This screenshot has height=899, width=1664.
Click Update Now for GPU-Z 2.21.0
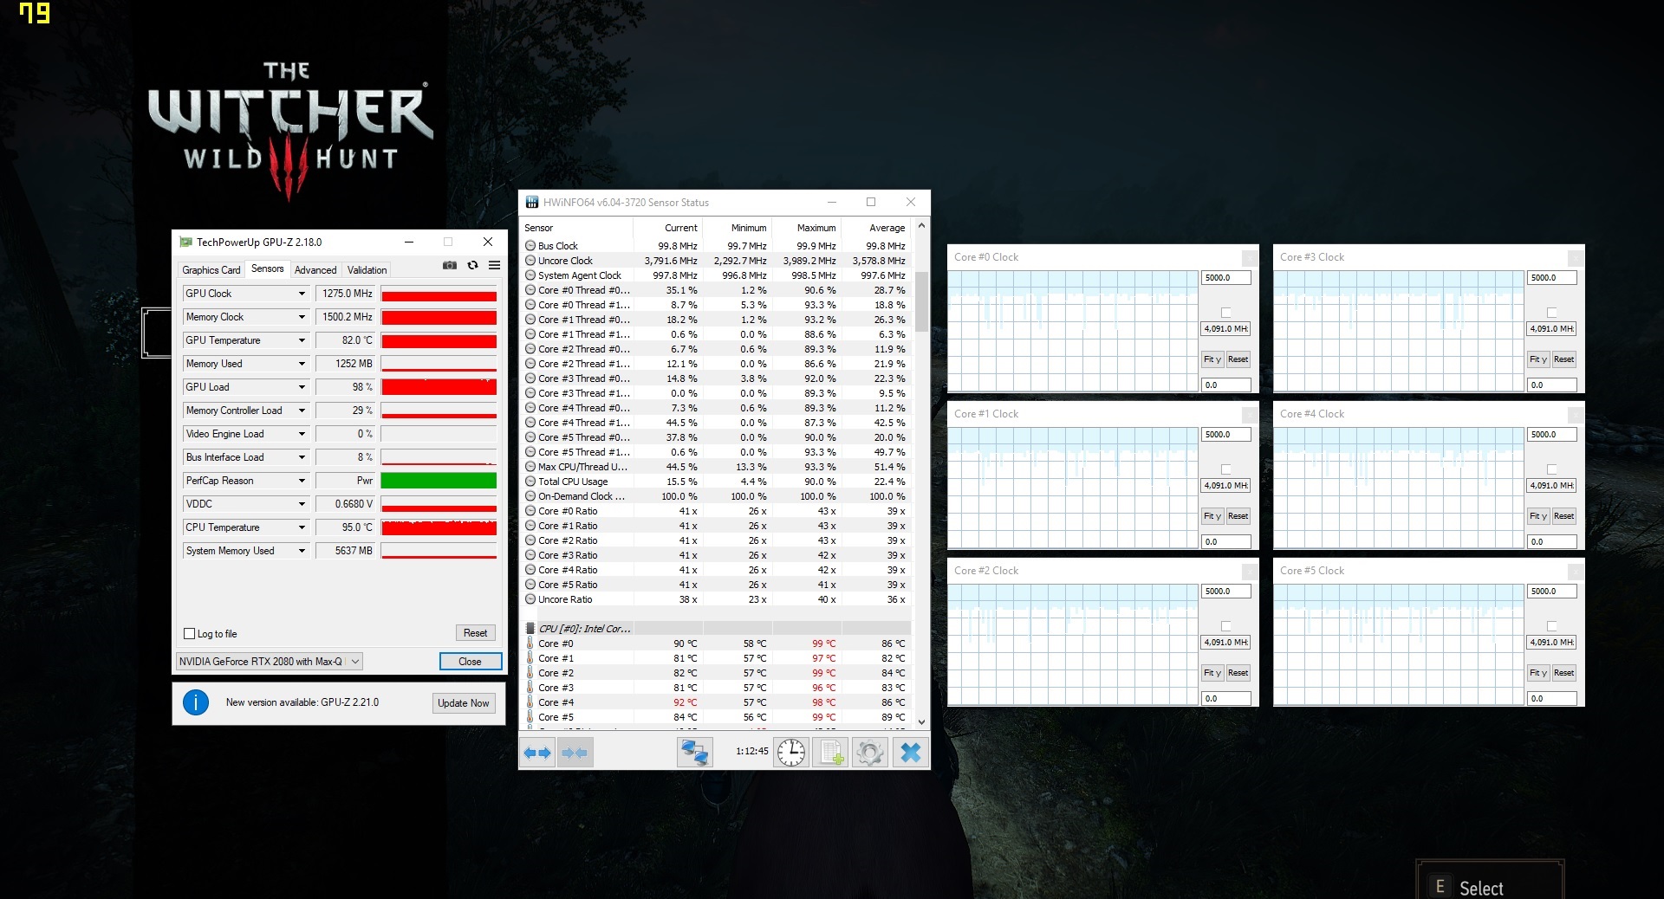pyautogui.click(x=464, y=703)
